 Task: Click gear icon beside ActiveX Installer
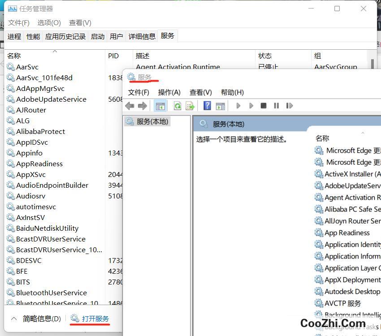pos(319,174)
